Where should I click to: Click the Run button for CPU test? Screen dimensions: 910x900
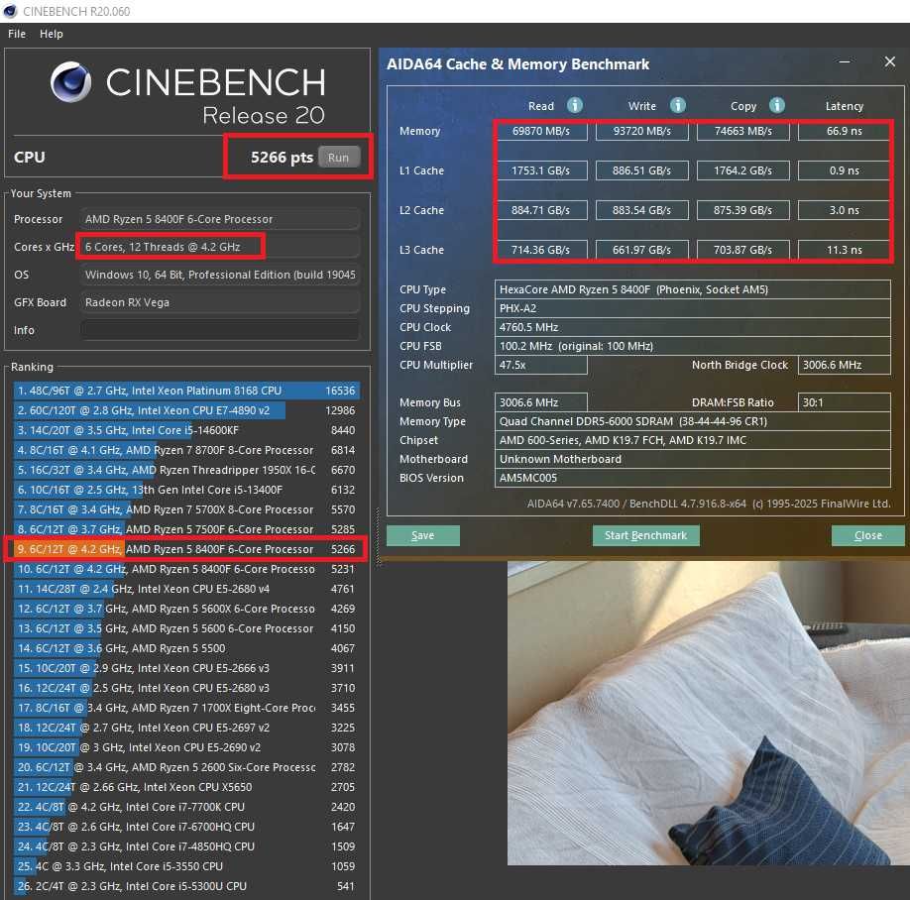[338, 158]
